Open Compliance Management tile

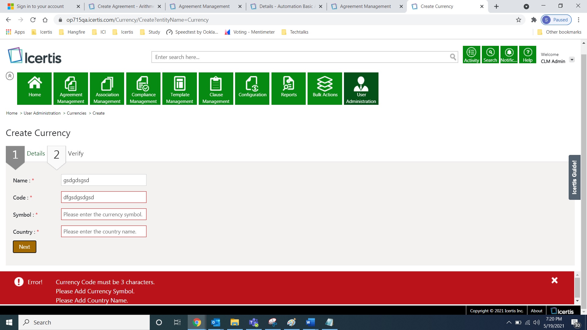click(143, 89)
